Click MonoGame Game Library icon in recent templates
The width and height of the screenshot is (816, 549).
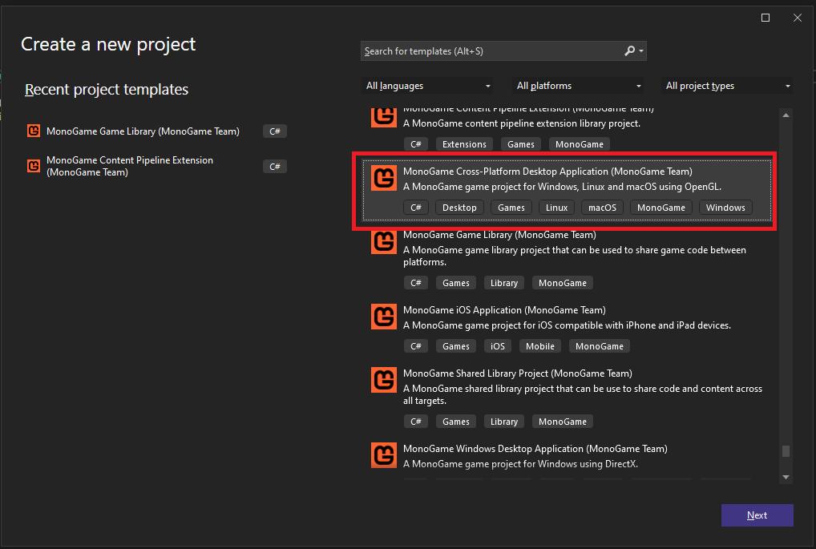pos(34,131)
